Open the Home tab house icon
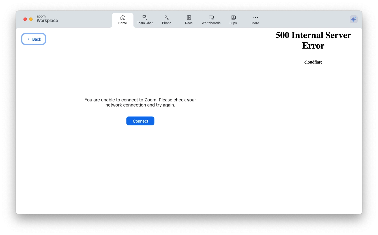Screen dimensions: 378x235 [x=123, y=17]
